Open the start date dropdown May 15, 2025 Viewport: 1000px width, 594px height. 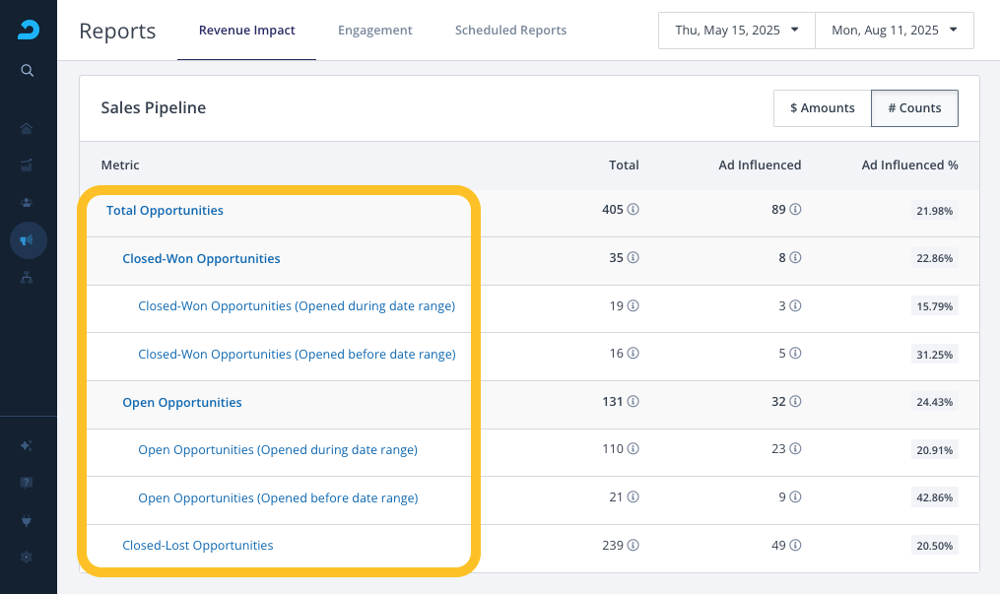[x=737, y=30]
